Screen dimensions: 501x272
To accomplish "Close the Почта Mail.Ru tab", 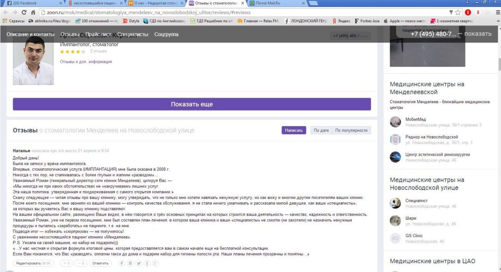I will point(303,3).
